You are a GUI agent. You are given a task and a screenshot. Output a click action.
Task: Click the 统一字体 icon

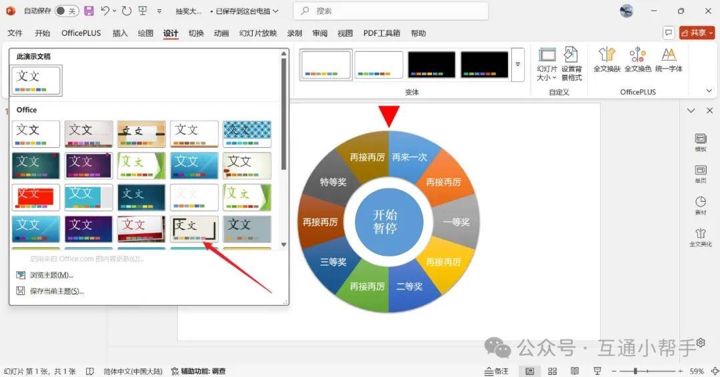669,60
